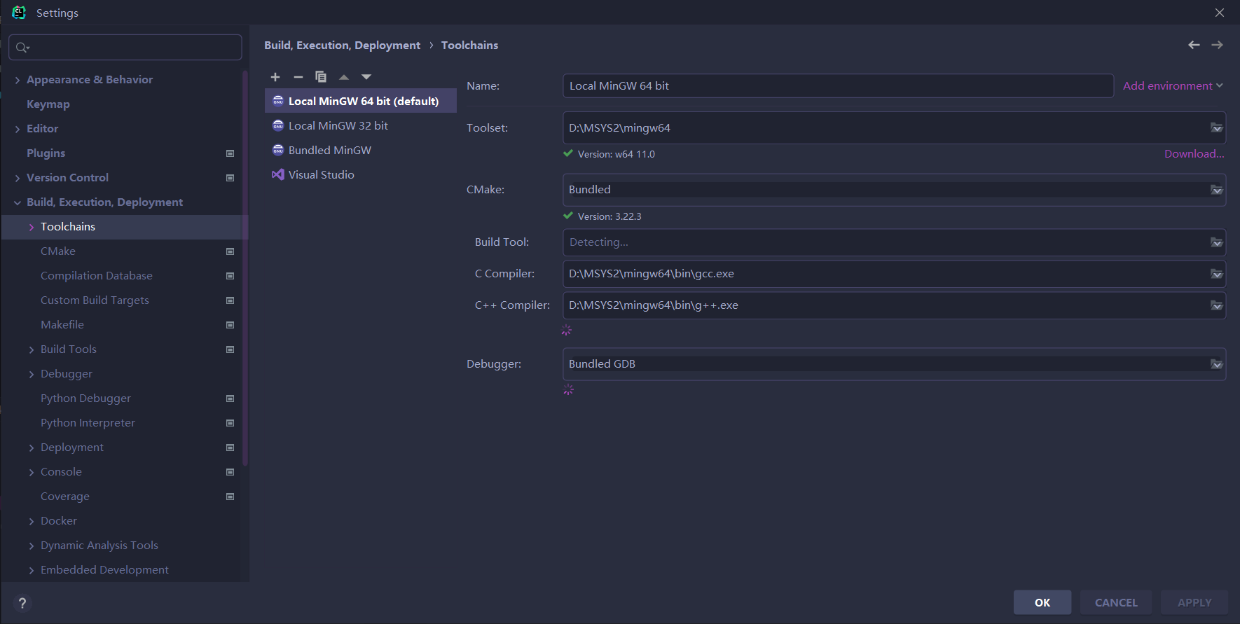The width and height of the screenshot is (1240, 624).
Task: Click the project-level icon beside Python Debugger
Action: click(230, 398)
